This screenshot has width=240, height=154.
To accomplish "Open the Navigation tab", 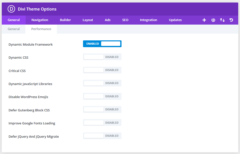I will coord(40,20).
